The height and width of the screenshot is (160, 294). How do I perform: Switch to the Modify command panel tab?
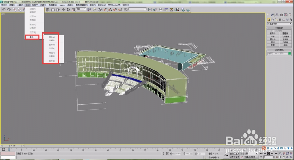[x=272, y=15]
